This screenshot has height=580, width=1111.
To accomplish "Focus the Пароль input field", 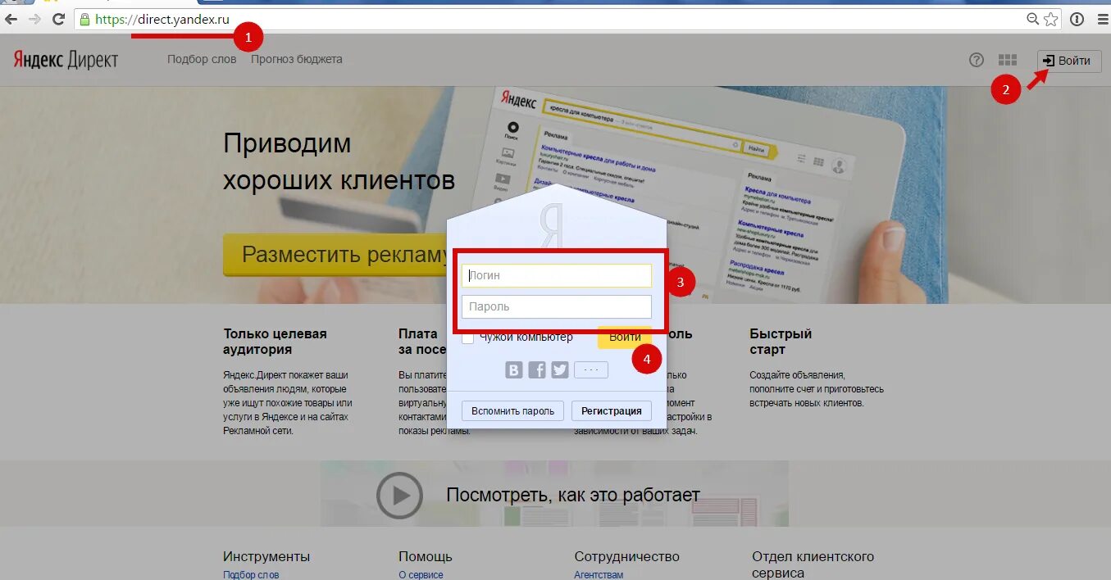I will pyautogui.click(x=557, y=306).
